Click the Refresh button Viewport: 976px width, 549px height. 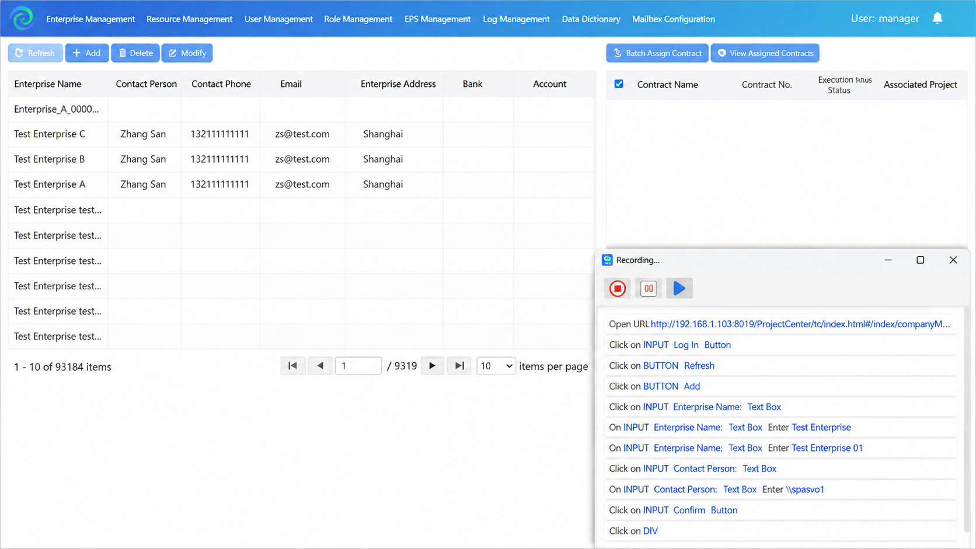[x=35, y=53]
